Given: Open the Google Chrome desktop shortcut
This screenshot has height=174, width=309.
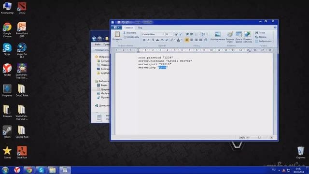Looking at the screenshot, I should click(x=7, y=30).
